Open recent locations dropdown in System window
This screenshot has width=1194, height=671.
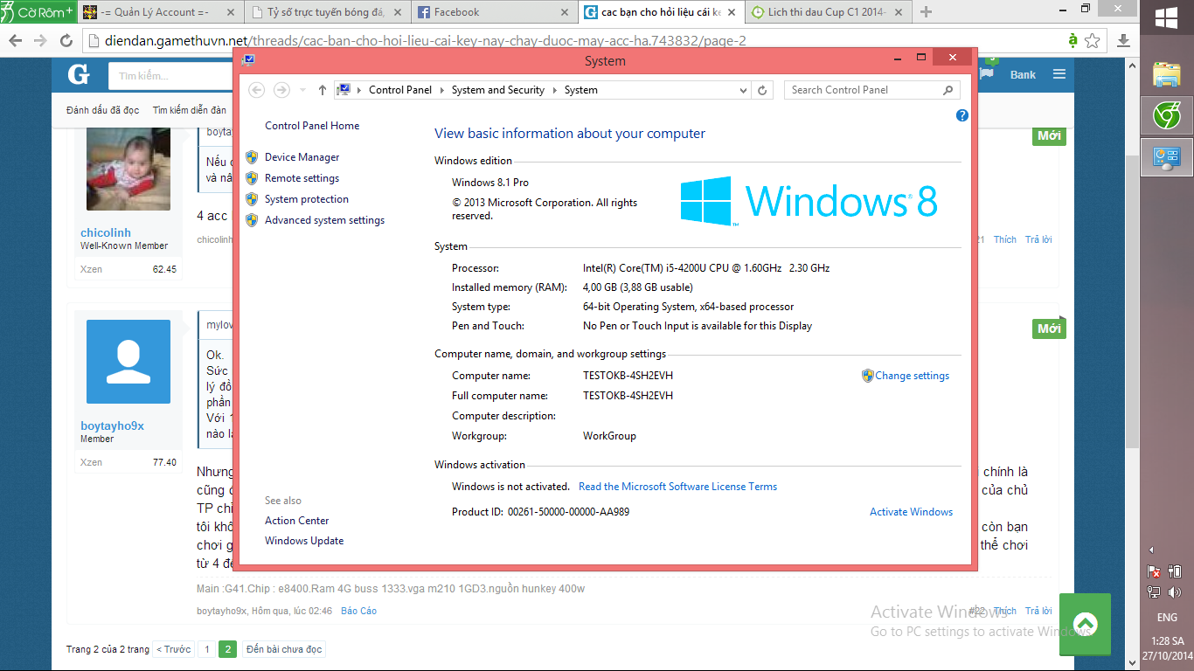tap(302, 90)
